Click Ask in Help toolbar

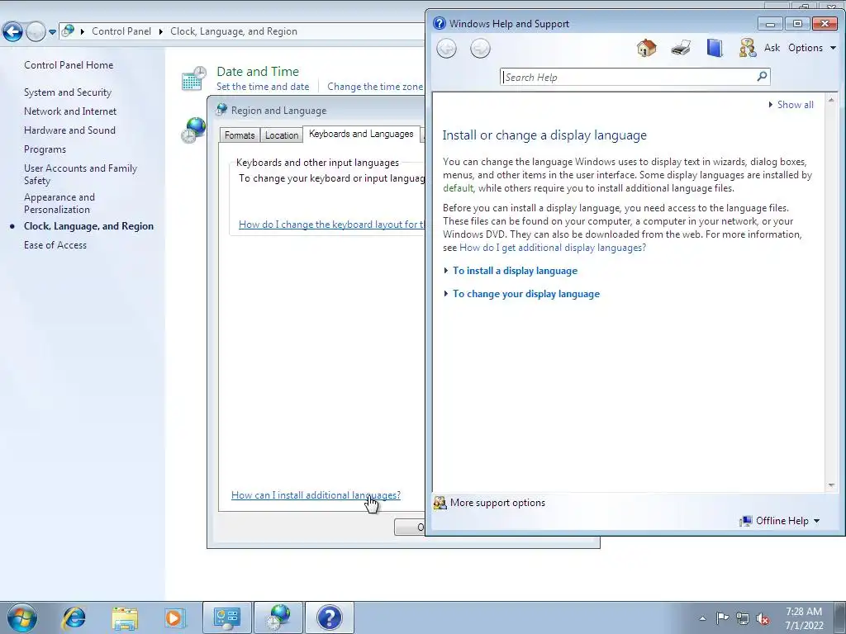click(772, 48)
